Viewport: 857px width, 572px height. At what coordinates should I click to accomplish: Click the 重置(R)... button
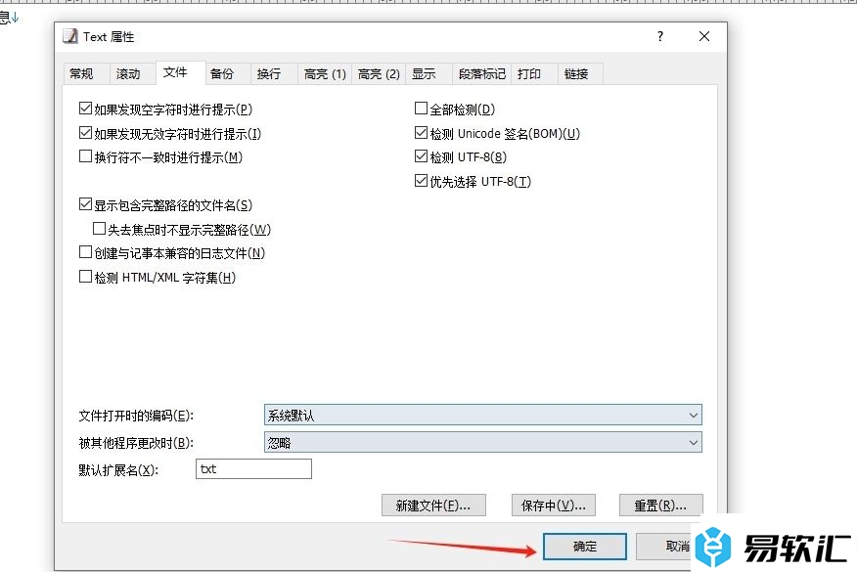click(660, 506)
